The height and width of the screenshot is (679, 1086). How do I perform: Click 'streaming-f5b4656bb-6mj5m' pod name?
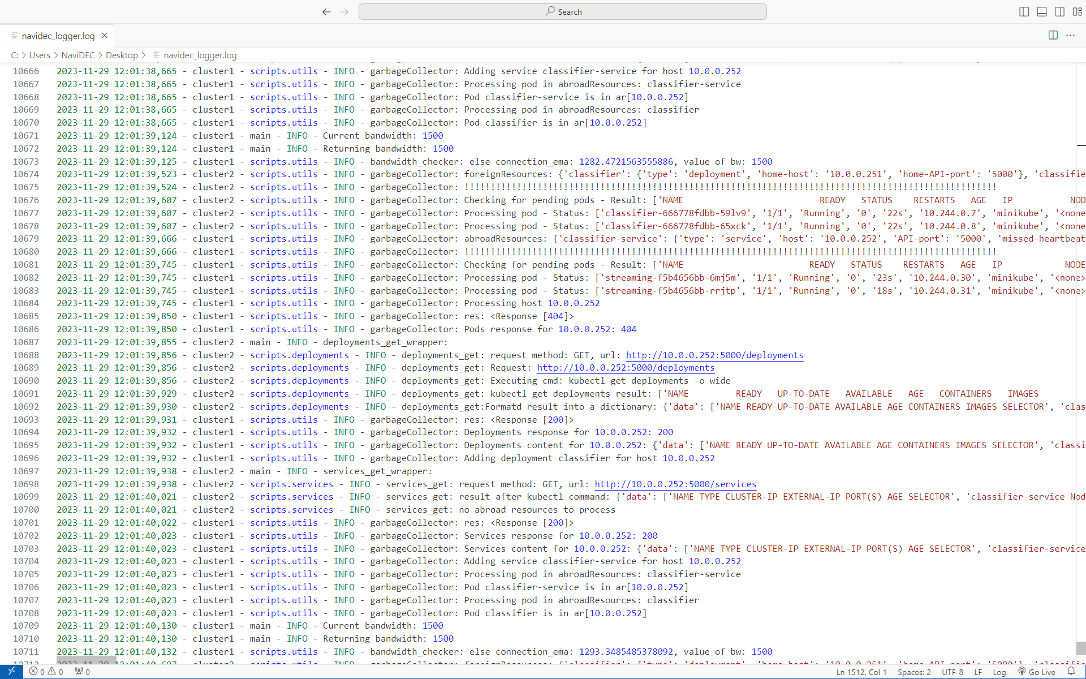click(x=671, y=278)
